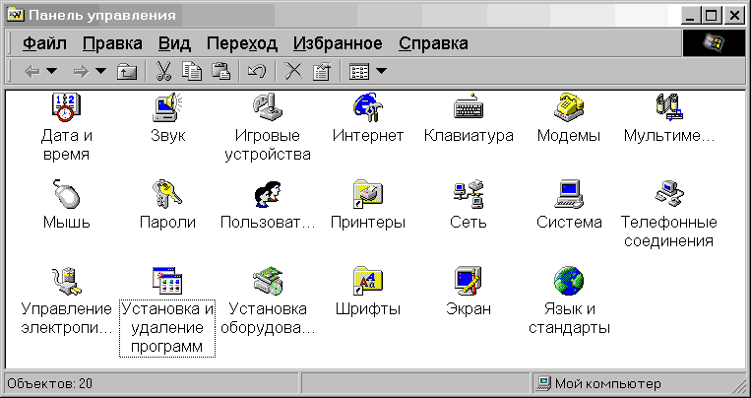Select the Клавиатура keyboard icon
Screen dimensions: 751x398
[x=469, y=106]
